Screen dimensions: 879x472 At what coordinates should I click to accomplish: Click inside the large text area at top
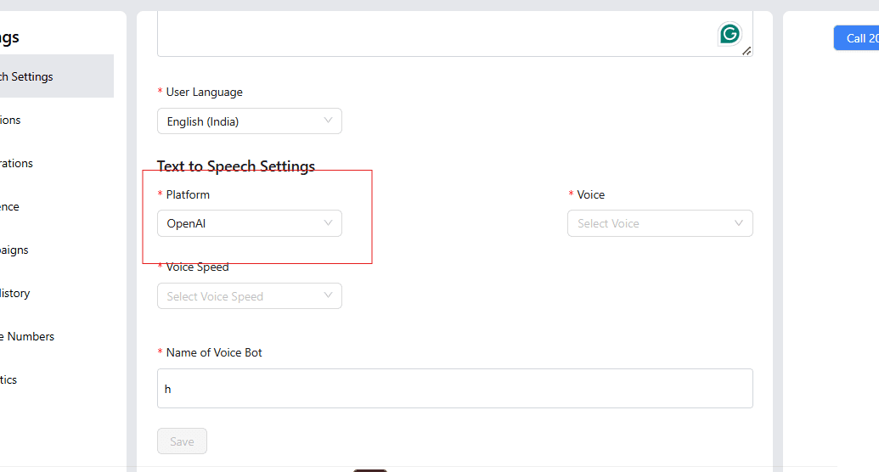pyautogui.click(x=425, y=34)
